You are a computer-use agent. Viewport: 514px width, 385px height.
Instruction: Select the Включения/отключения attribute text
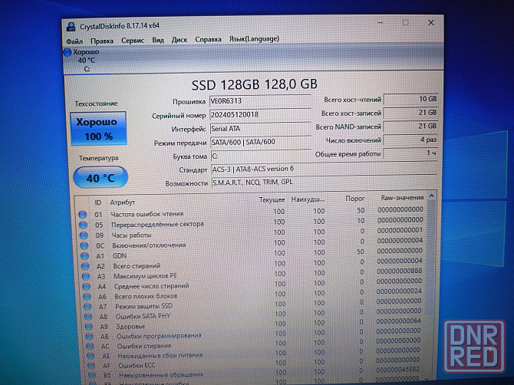pyautogui.click(x=149, y=245)
